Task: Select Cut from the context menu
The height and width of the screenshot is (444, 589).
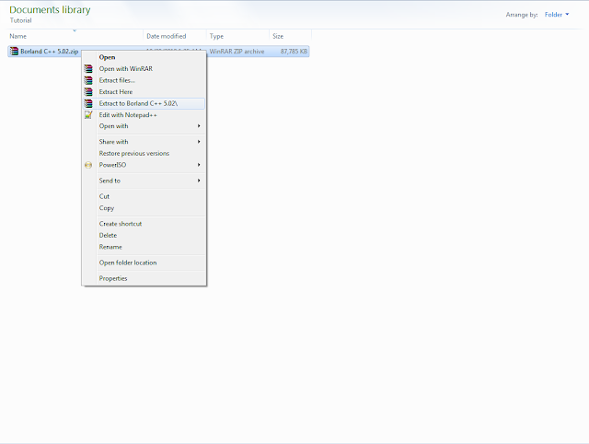Action: point(144,196)
